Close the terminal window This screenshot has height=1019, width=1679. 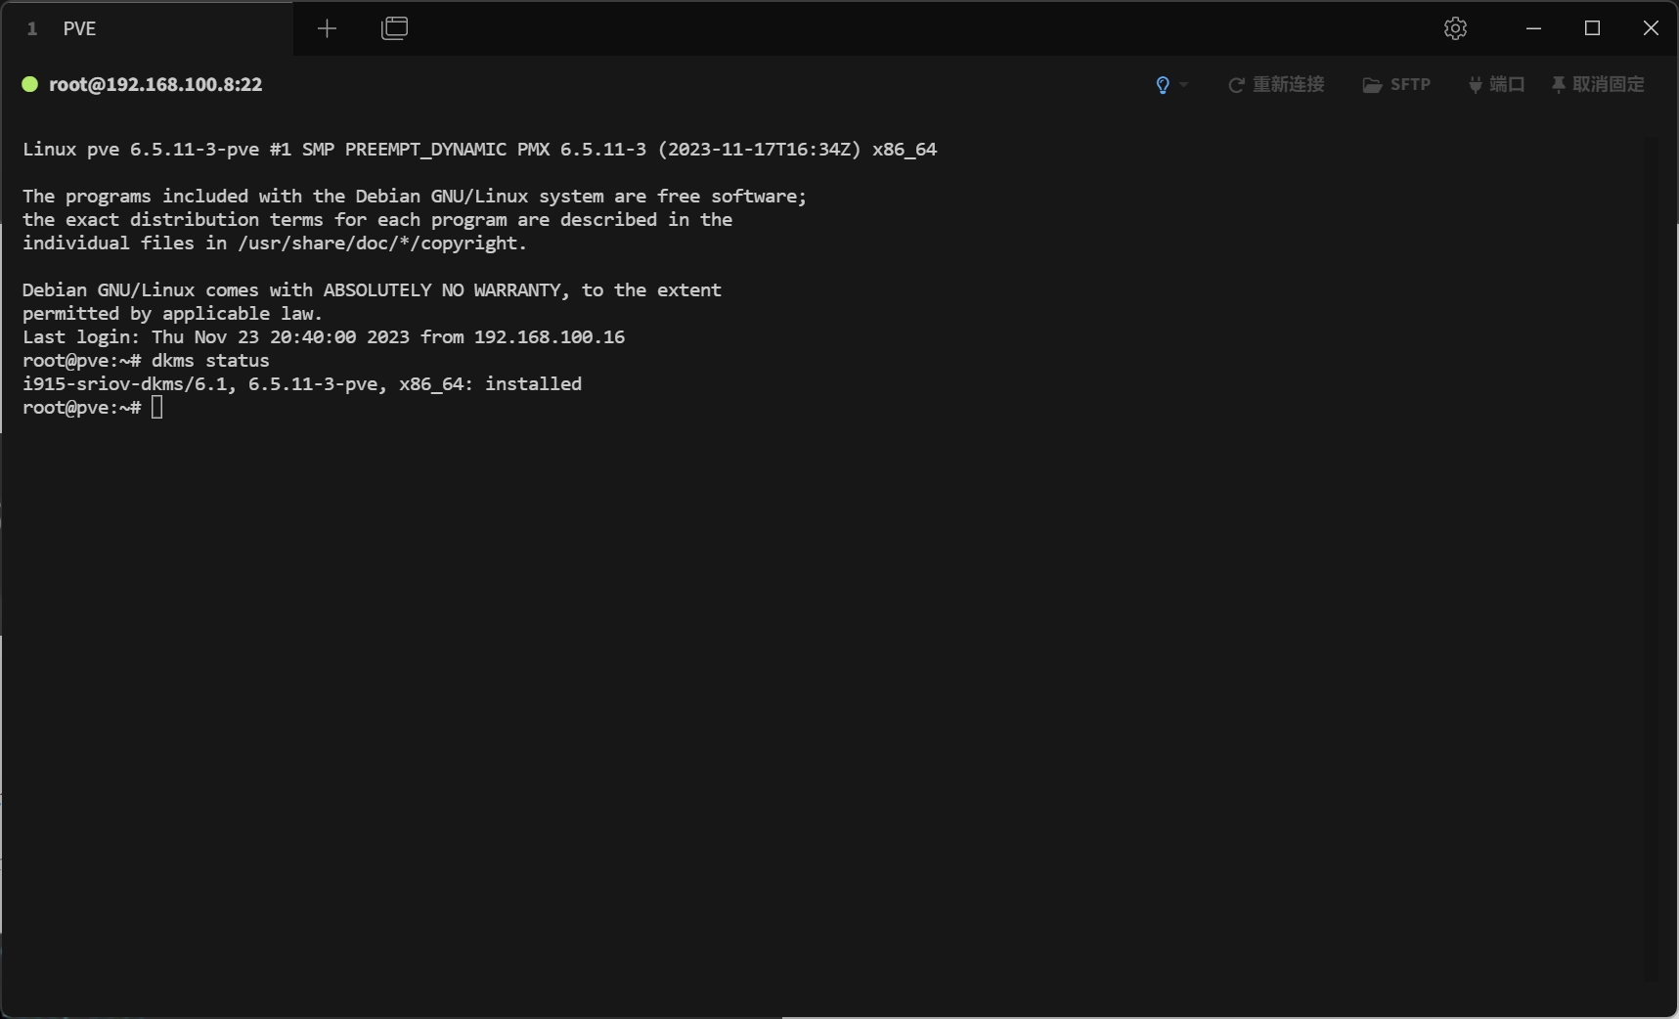click(1651, 28)
